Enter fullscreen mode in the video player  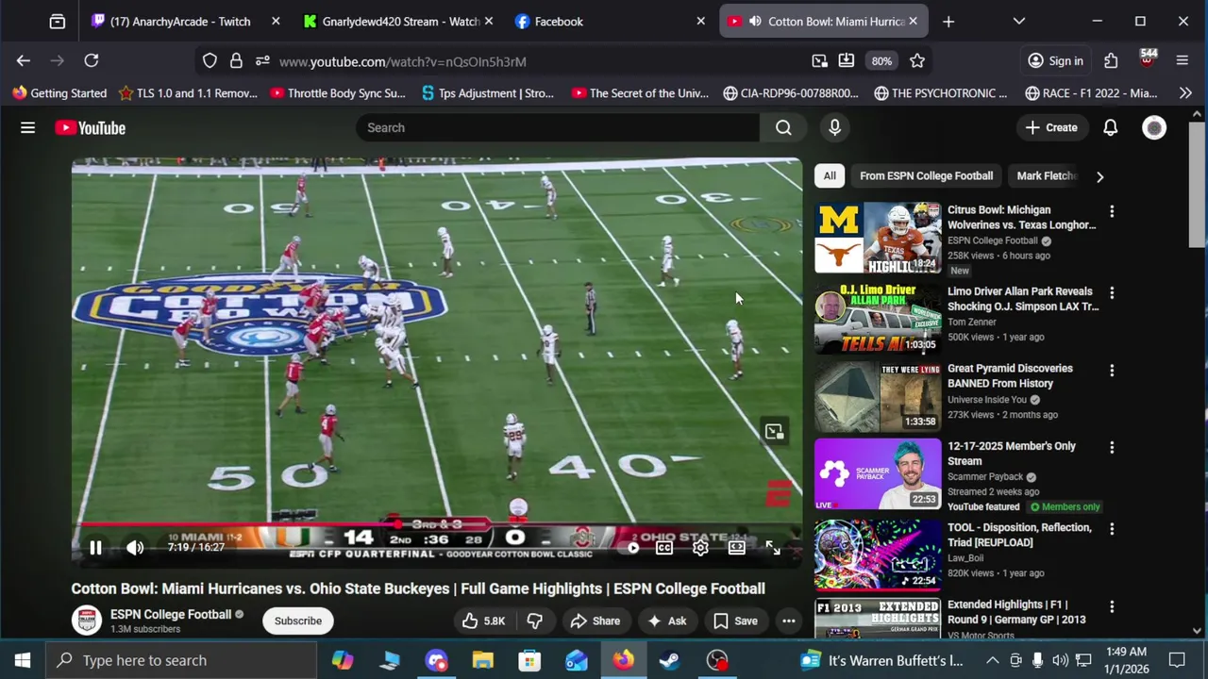click(773, 547)
